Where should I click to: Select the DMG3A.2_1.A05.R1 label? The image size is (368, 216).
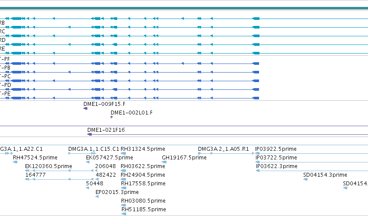click(x=223, y=149)
